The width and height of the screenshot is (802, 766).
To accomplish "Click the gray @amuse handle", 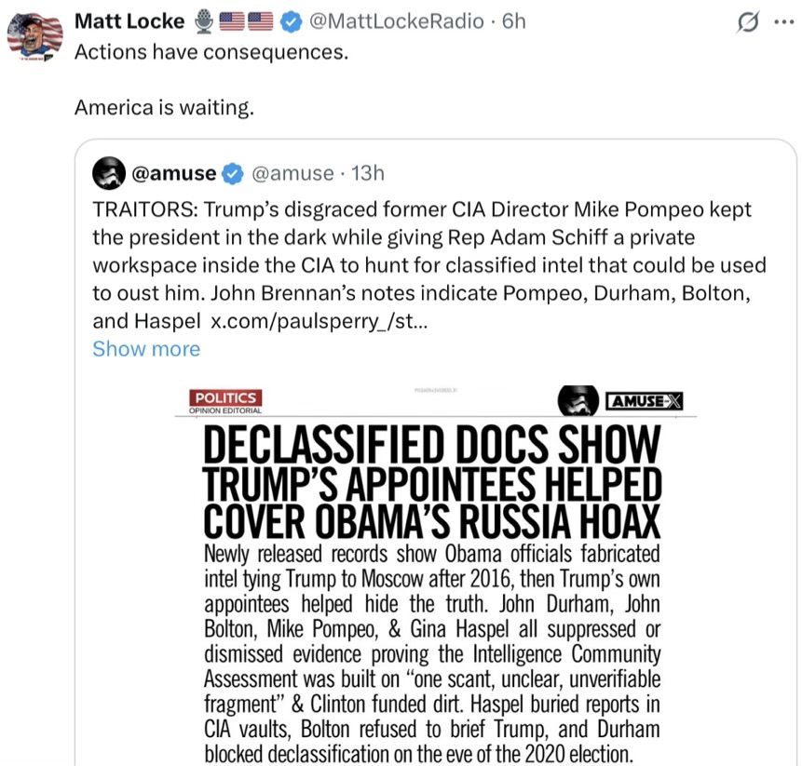I will point(293,173).
